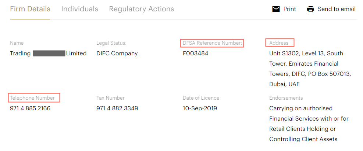Click the Send to email text link
Viewport: 363px width, 151px height.
[337, 9]
